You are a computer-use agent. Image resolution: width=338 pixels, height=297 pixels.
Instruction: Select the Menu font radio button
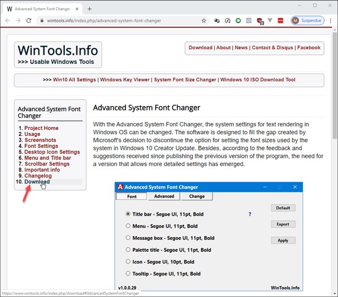(x=128, y=226)
